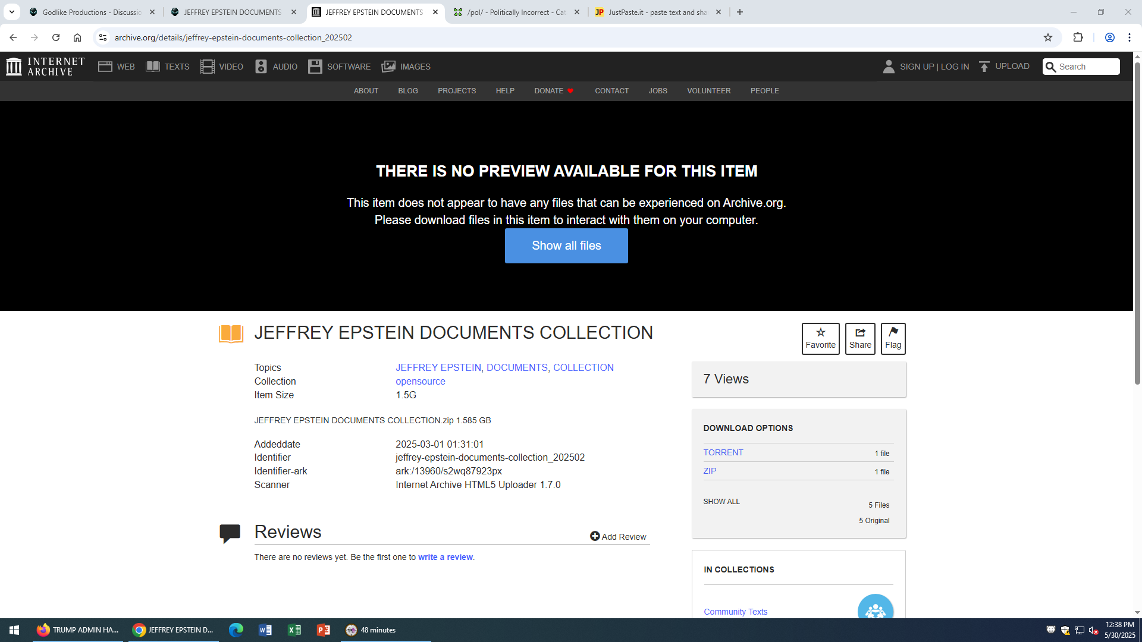Download via the TORRENT link
The image size is (1142, 642).
[723, 452]
